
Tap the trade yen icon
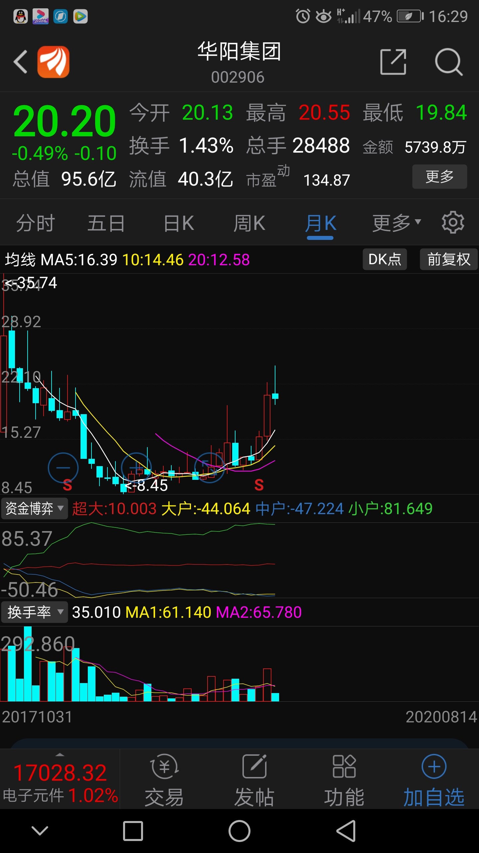point(165,766)
